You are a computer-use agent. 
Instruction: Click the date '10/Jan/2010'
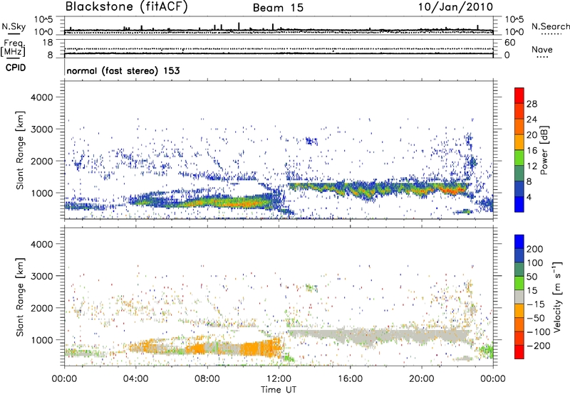tap(455, 6)
